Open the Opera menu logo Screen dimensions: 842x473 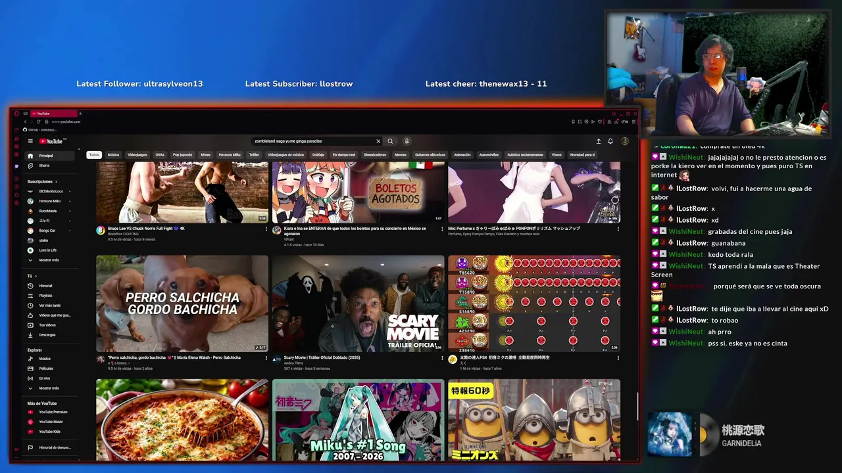[x=16, y=114]
